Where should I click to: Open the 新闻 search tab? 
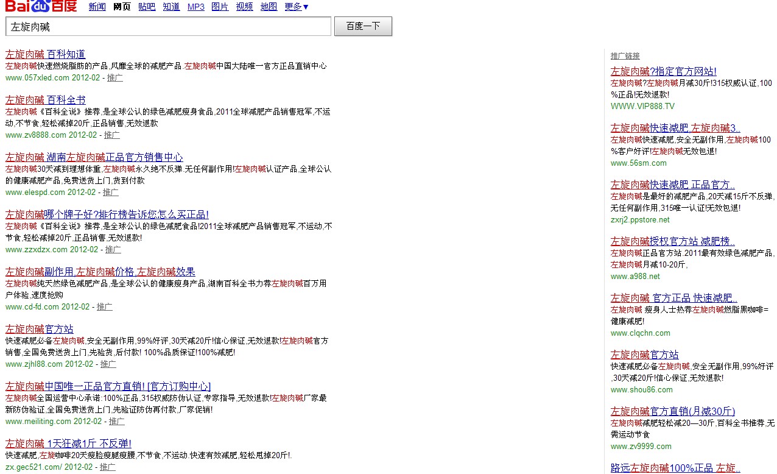pyautogui.click(x=97, y=7)
